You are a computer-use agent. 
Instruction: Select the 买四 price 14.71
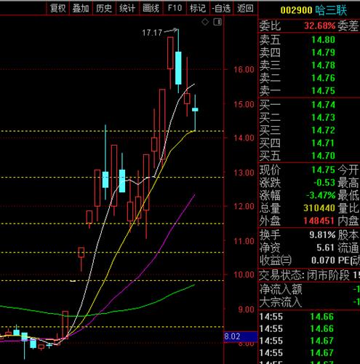tap(323, 143)
